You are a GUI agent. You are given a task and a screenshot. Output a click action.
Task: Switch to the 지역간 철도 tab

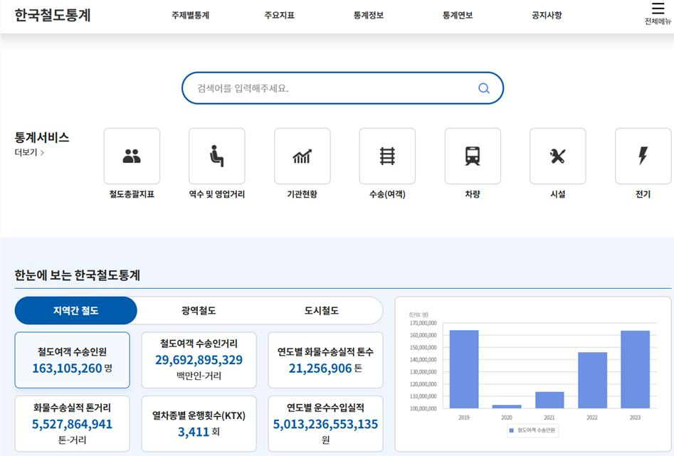point(76,311)
